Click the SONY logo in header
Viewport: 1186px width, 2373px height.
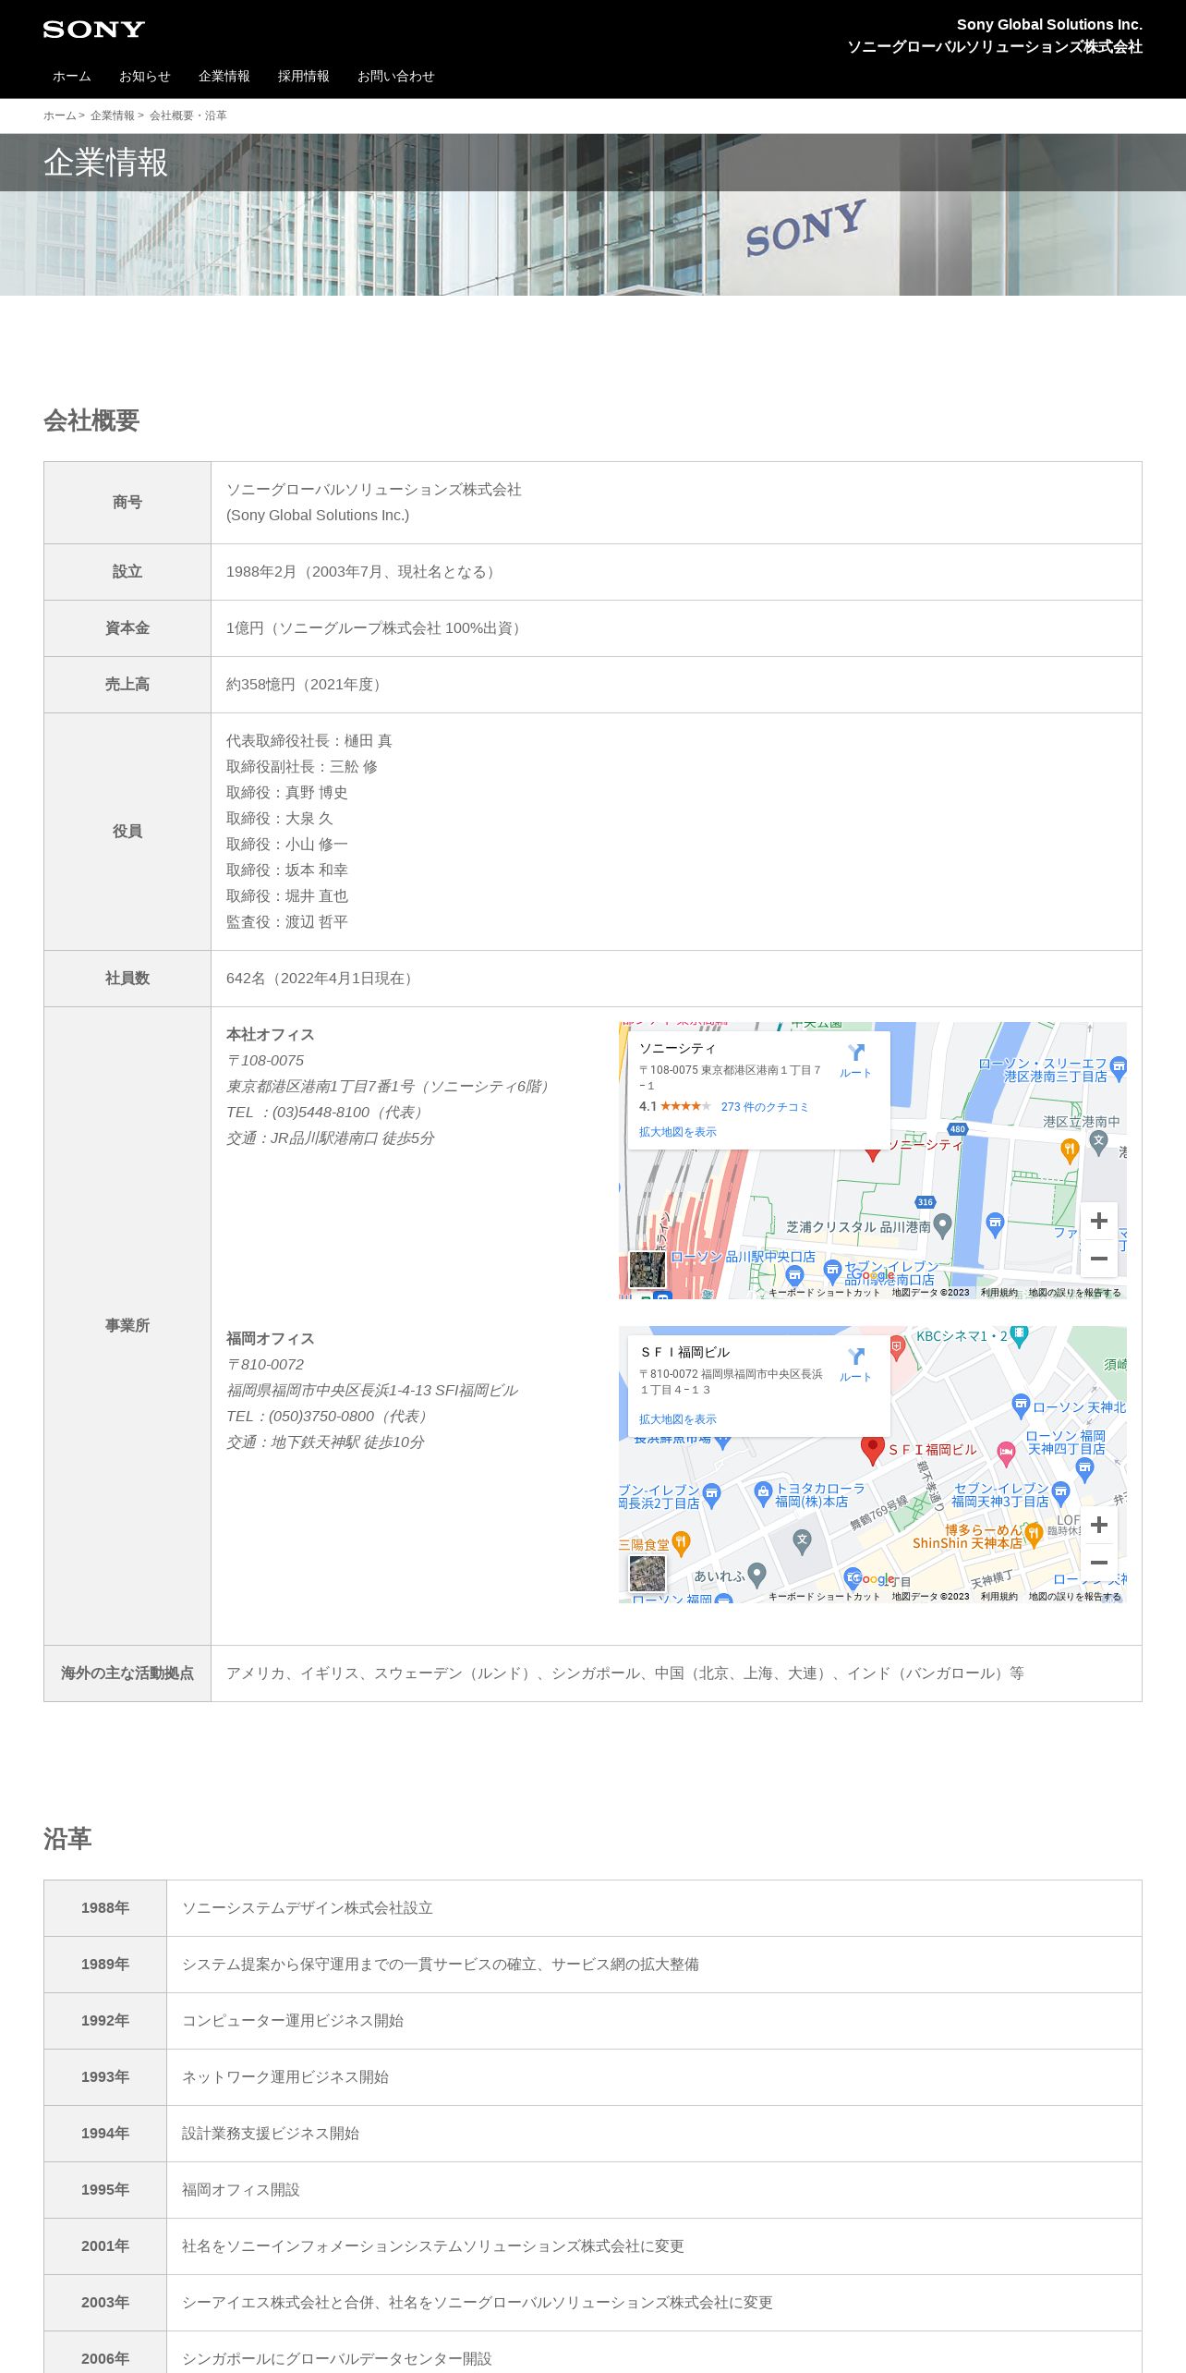93,30
